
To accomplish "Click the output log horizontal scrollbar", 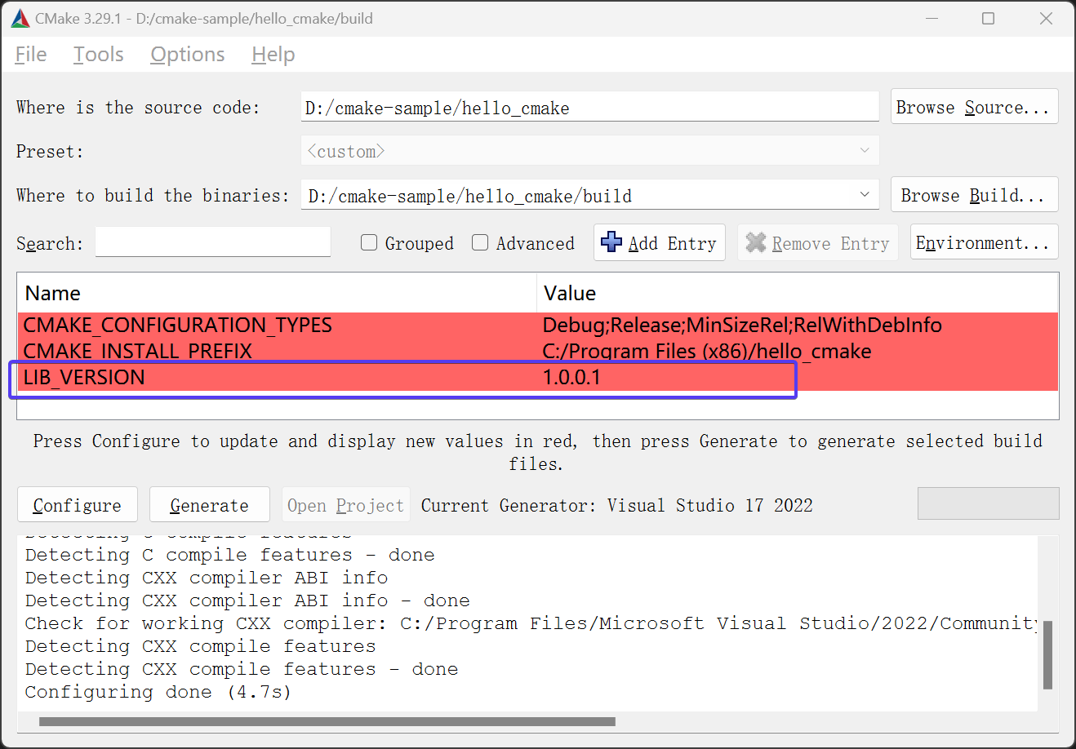I will pos(327,721).
